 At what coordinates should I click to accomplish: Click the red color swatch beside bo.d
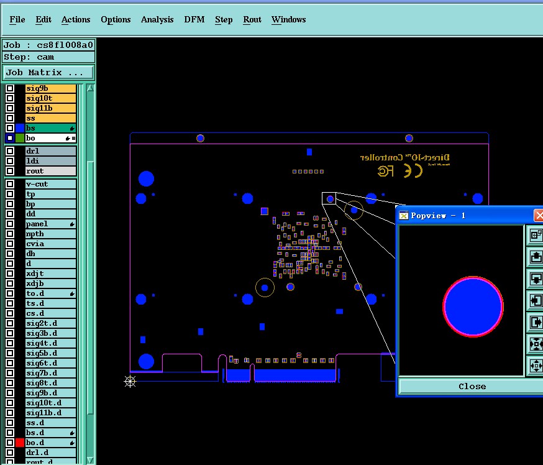coord(20,443)
